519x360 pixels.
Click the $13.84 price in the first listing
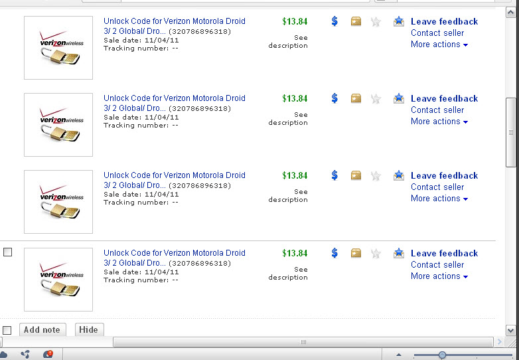[295, 21]
